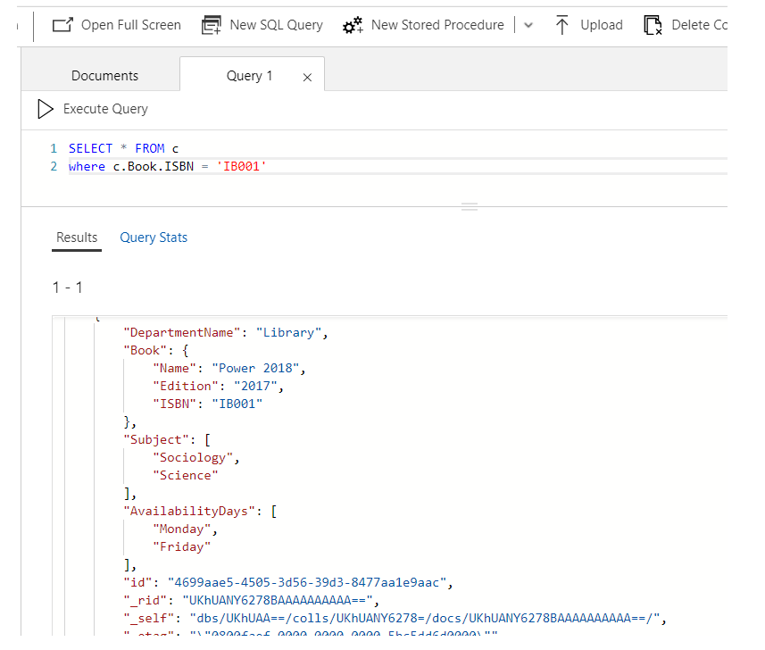Select the gear icon on New Stored Procedure
Screen dimensions: 765x650
click(353, 25)
